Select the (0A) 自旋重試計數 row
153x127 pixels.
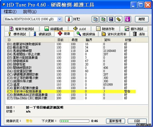[71, 71]
